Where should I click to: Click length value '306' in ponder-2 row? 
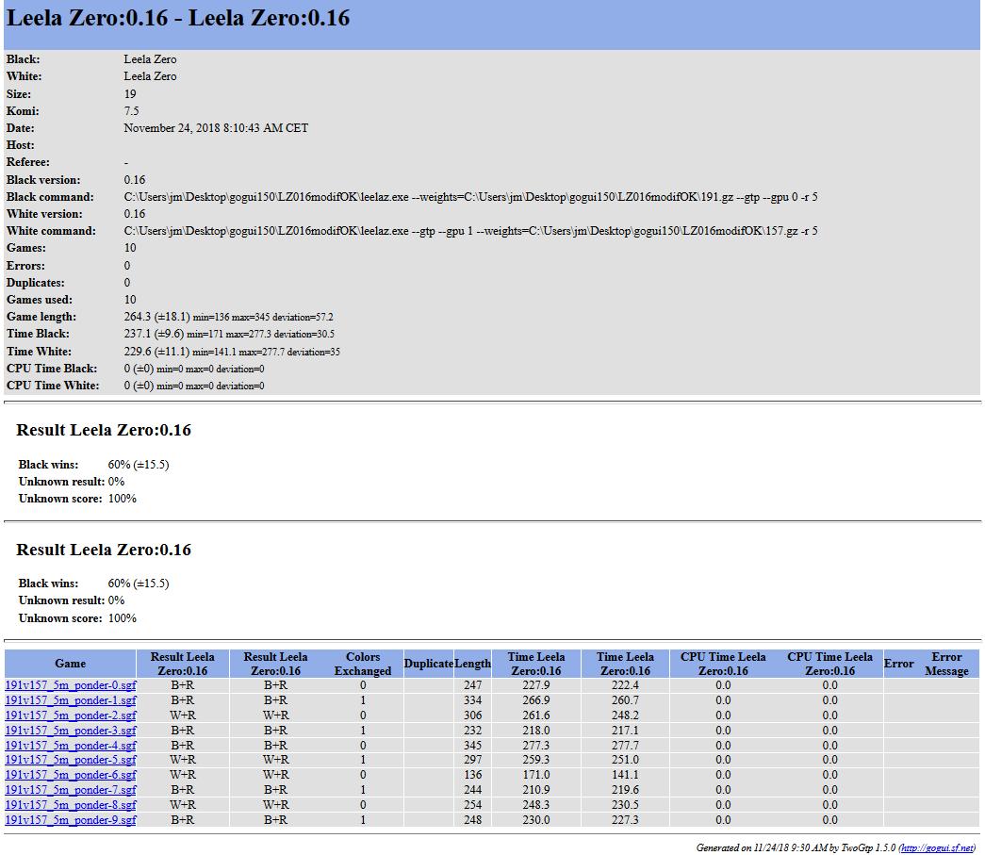point(472,715)
